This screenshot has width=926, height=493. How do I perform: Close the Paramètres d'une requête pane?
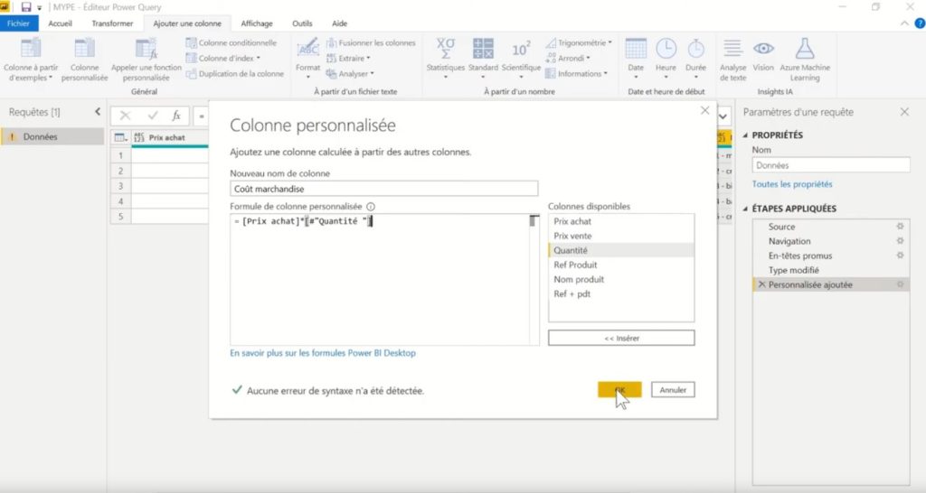904,111
